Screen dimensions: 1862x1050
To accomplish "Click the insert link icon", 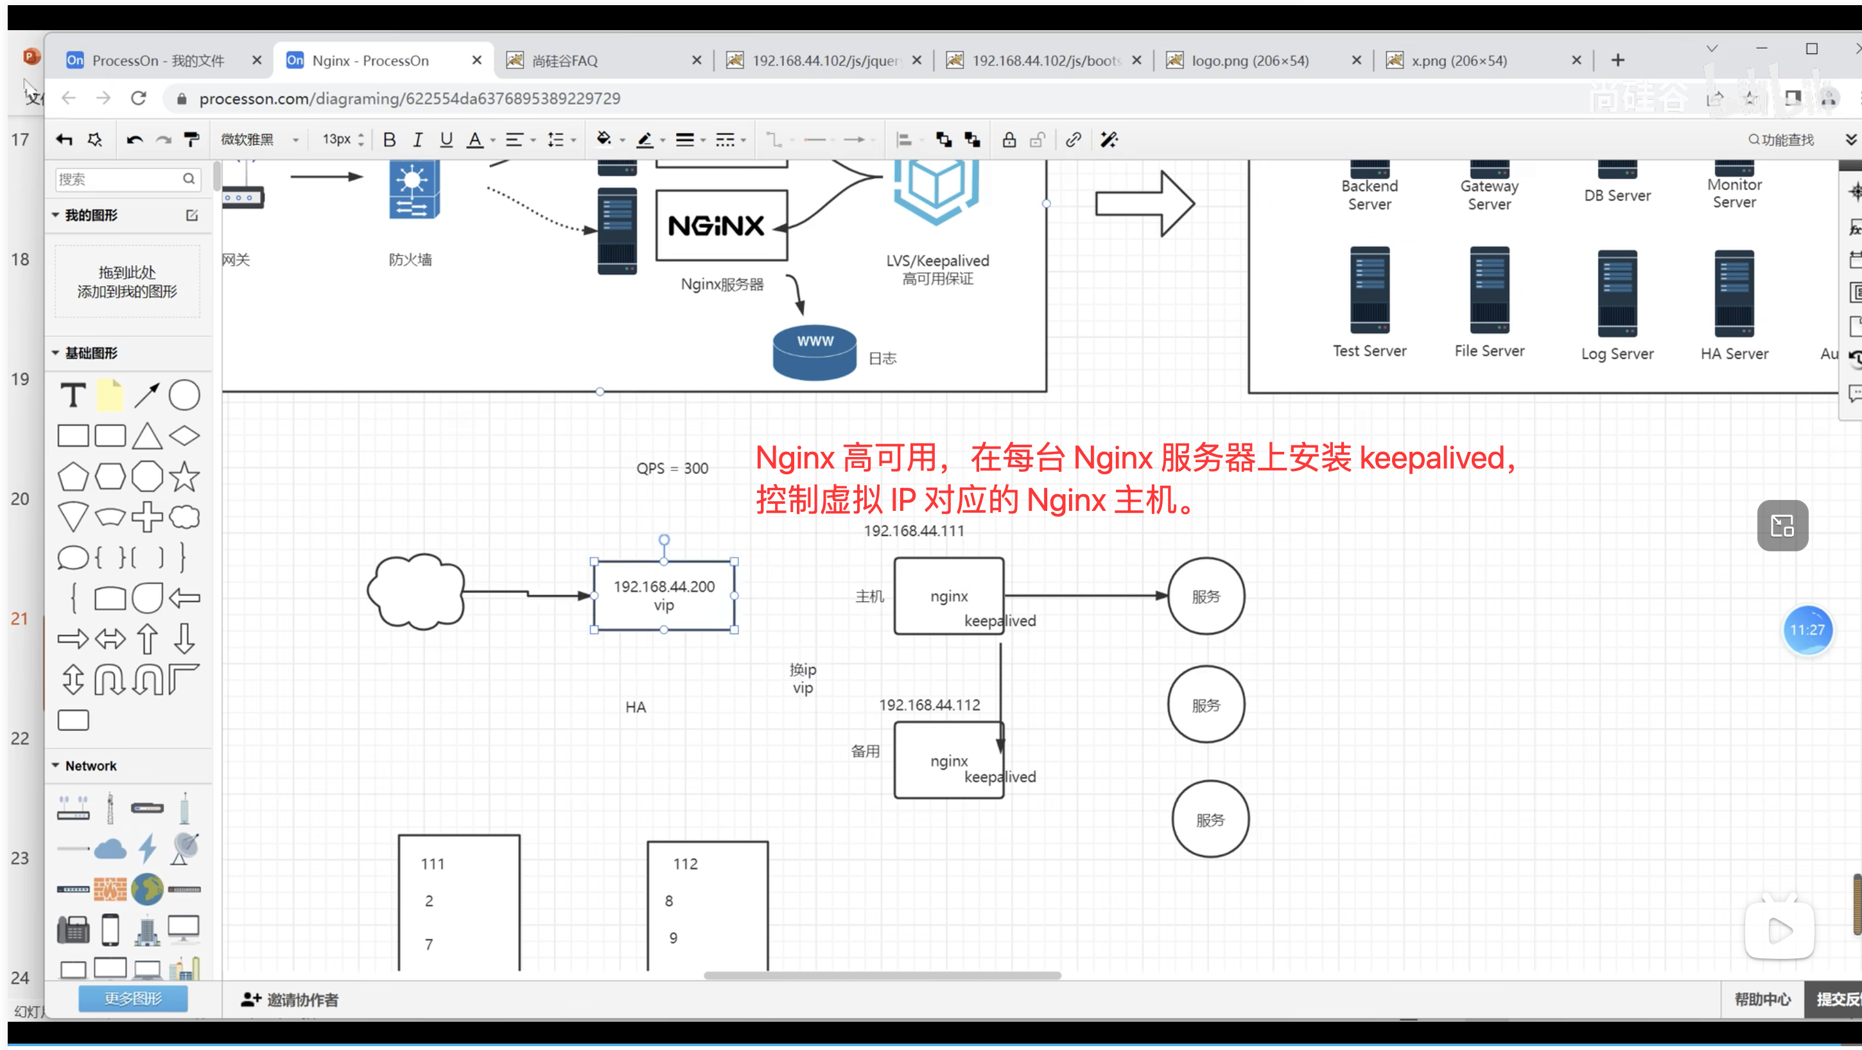I will 1074,140.
